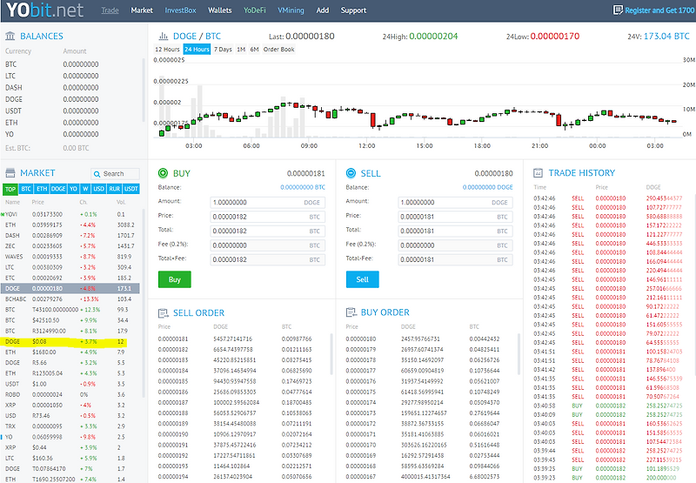Image resolution: width=696 pixels, height=483 pixels.
Task: Click the Balances bank icon
Action: pos(10,36)
